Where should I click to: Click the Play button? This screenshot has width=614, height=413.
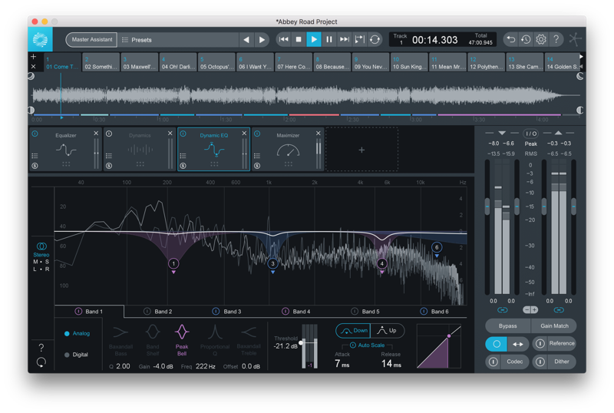pyautogui.click(x=314, y=39)
